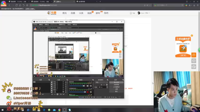Pop out the OBS 混音器 dock panel
This screenshot has height=112, width=200.
pos(93,80)
